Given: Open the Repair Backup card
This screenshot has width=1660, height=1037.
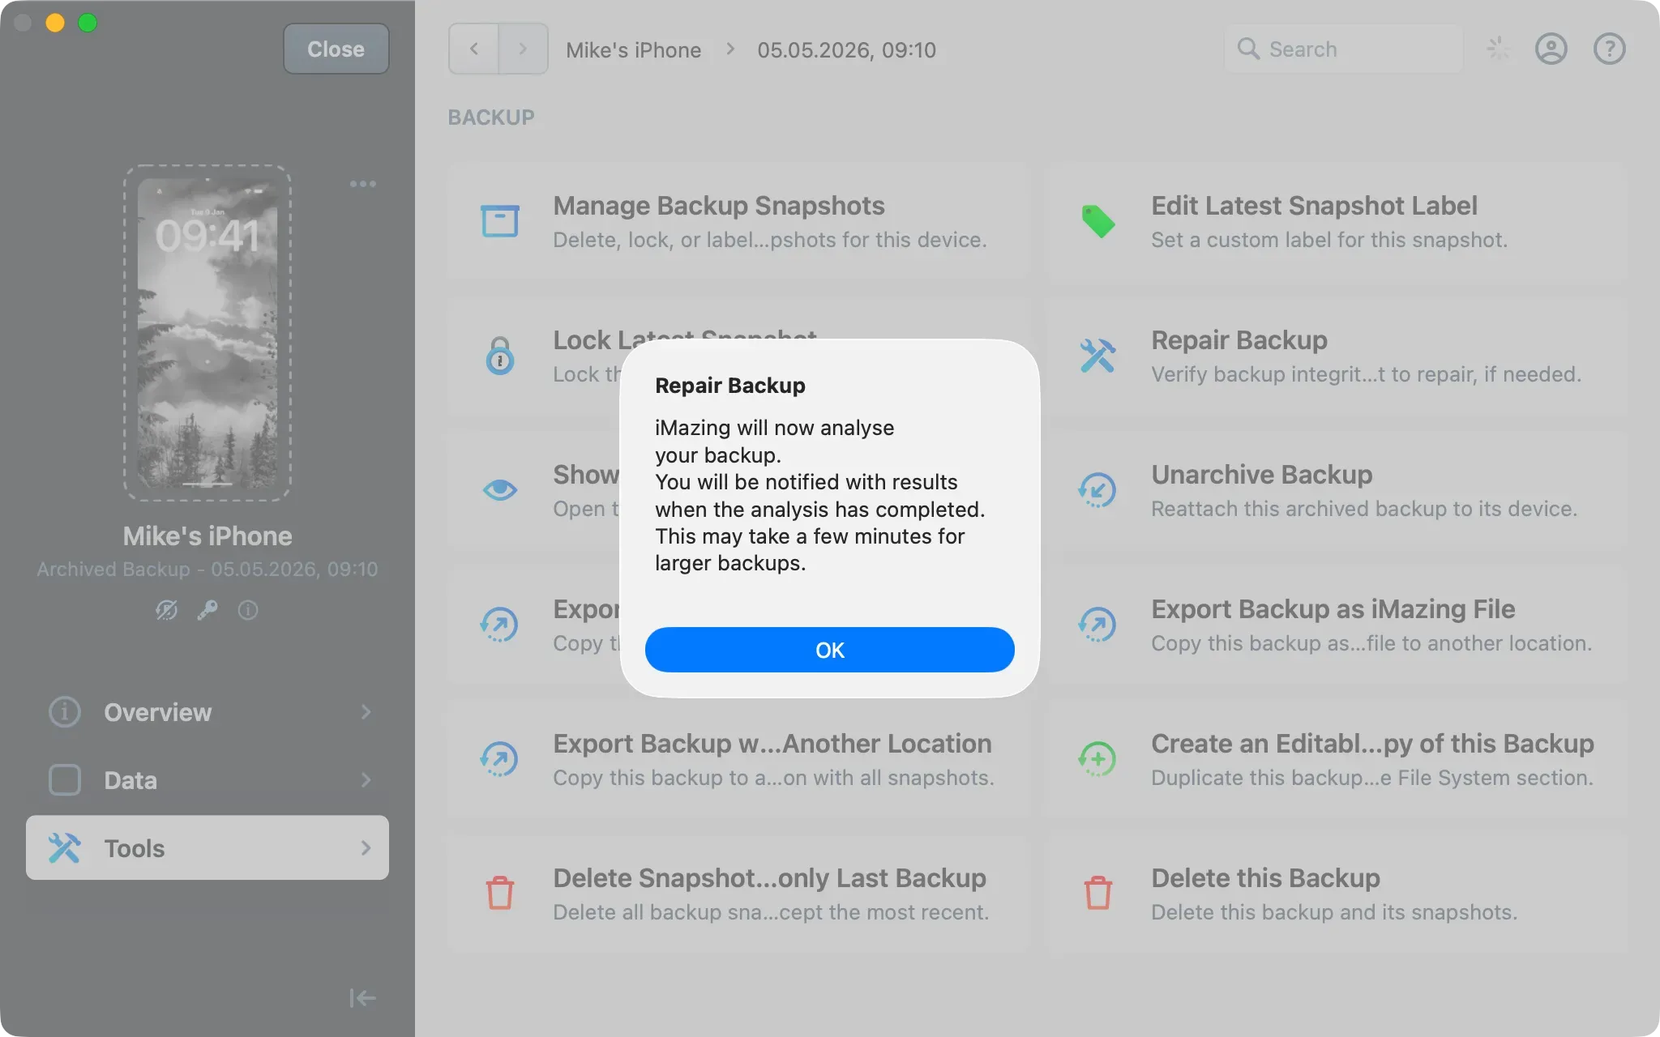Looking at the screenshot, I should click(x=1337, y=356).
